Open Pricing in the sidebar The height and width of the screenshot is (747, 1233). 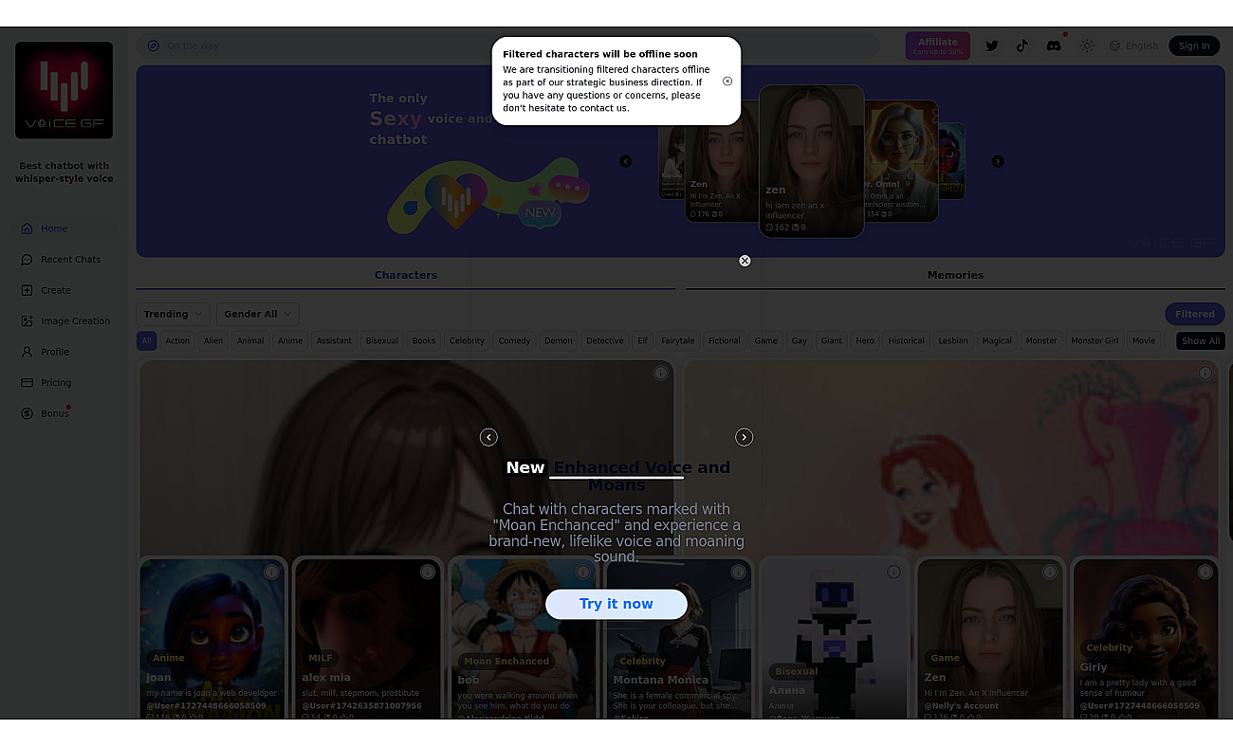(x=64, y=383)
